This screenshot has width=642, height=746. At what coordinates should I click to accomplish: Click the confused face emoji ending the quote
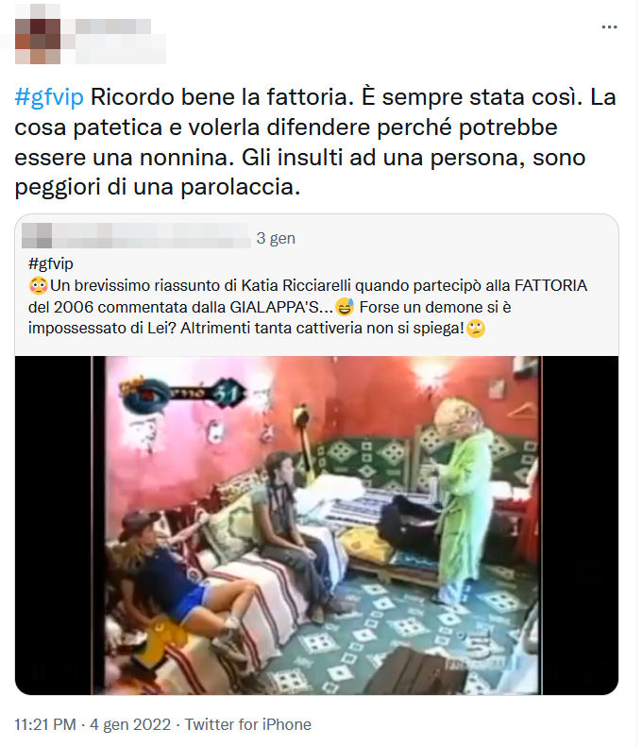[x=476, y=329]
